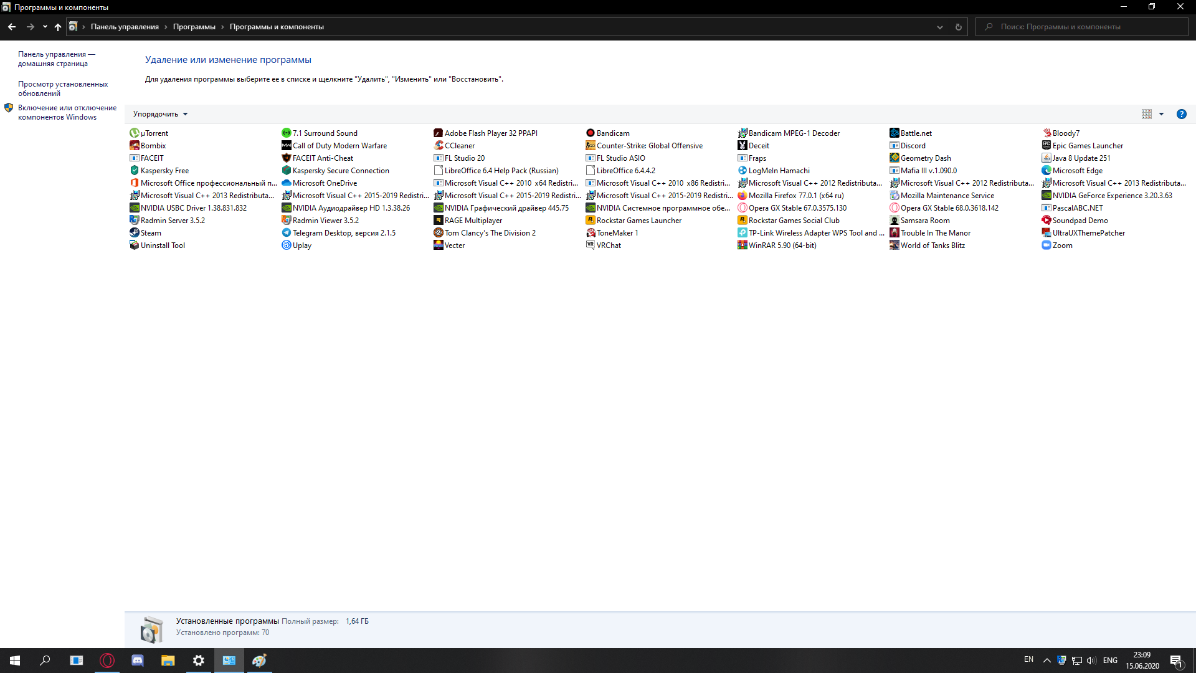Click the Epic Games Launcher icon
The height and width of the screenshot is (673, 1196).
[x=1046, y=145]
